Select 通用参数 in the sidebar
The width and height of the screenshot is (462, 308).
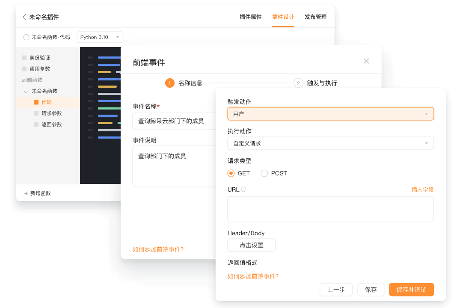pyautogui.click(x=40, y=69)
